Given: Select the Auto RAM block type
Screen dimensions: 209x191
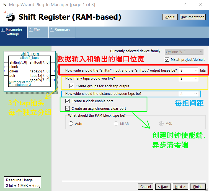Looking at the screenshot, I should [x=71, y=124].
